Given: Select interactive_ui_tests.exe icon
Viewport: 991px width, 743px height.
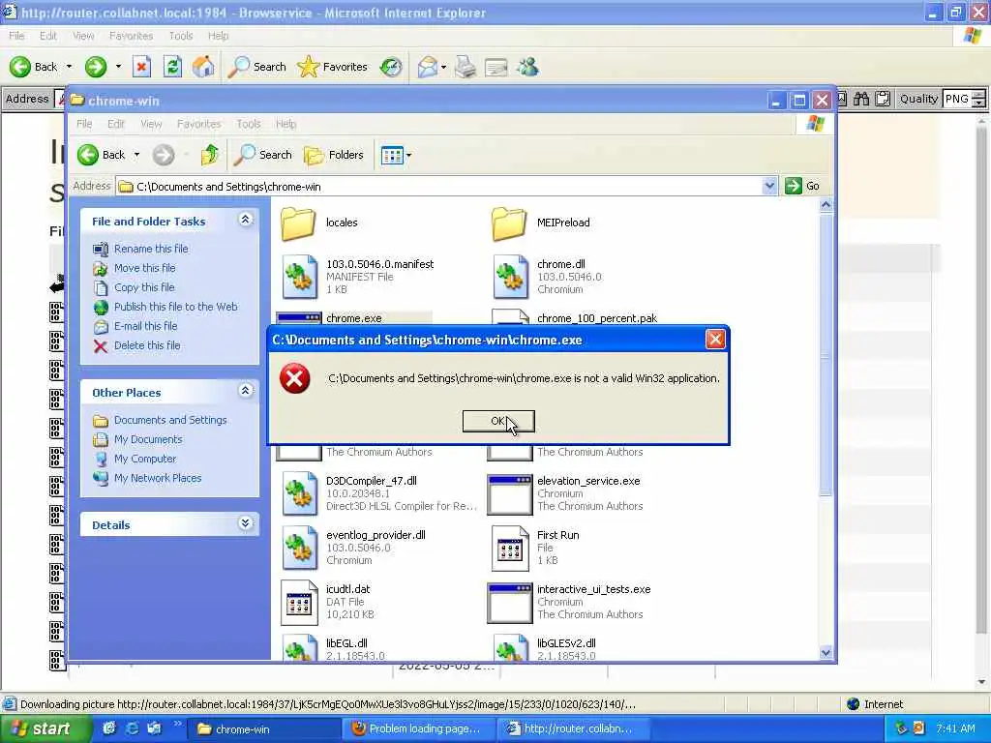Looking at the screenshot, I should [x=509, y=603].
